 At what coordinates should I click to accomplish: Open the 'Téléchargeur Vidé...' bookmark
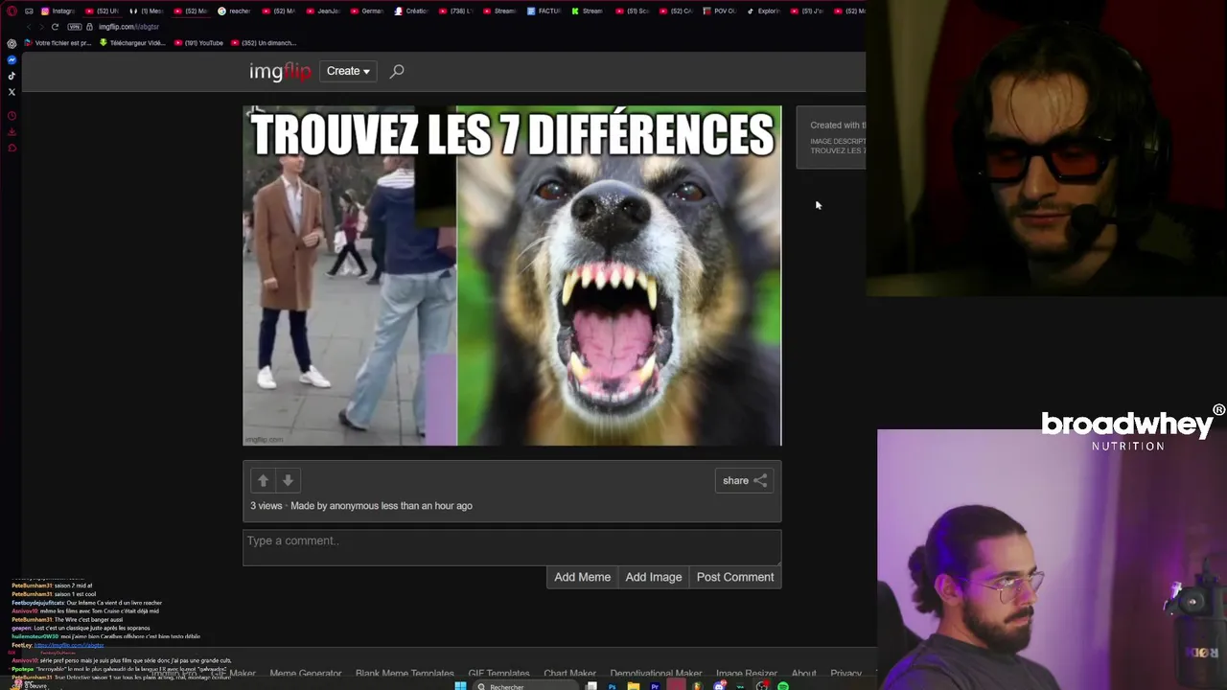tap(132, 43)
